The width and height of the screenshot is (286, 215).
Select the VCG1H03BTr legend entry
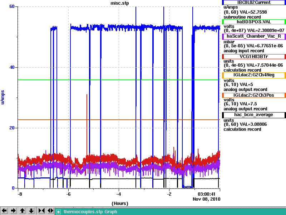click(x=254, y=57)
